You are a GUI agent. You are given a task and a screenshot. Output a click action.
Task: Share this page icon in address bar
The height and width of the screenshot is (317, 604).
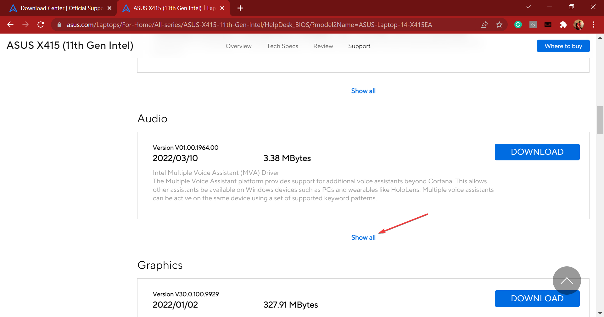[484, 25]
